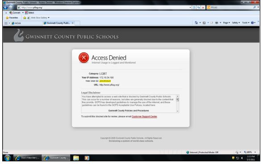263x164 pixels.
Task: Click the Compatibility View icon in address bar
Action: (194, 8)
